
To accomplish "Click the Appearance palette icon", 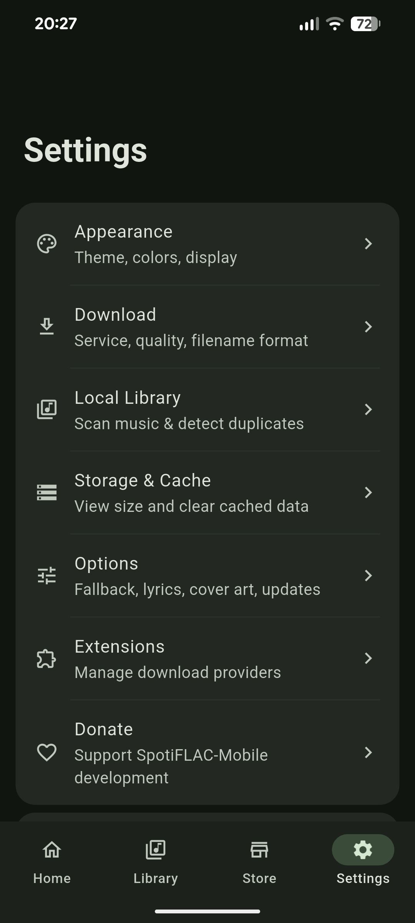I will click(46, 243).
